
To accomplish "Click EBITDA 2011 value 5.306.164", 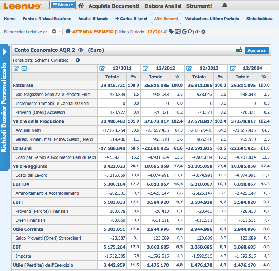I will click(x=114, y=184).
